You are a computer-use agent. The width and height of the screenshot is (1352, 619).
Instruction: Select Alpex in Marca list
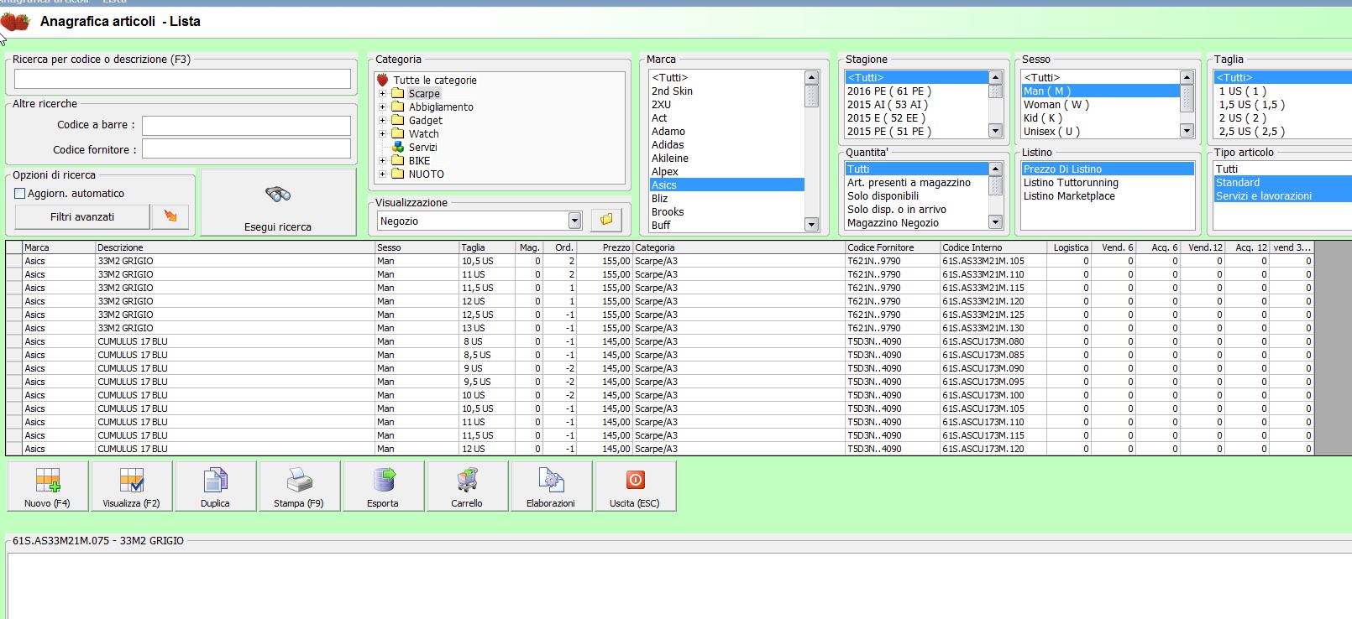click(x=727, y=172)
